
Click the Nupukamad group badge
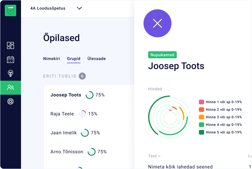tap(162, 55)
